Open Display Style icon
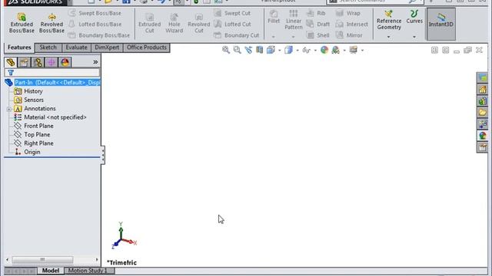This screenshot has height=276, width=492. (288, 50)
